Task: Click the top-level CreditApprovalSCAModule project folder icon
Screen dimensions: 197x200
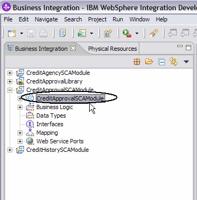Action: 20,90
